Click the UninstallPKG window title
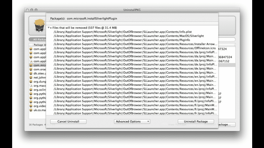 132,10
